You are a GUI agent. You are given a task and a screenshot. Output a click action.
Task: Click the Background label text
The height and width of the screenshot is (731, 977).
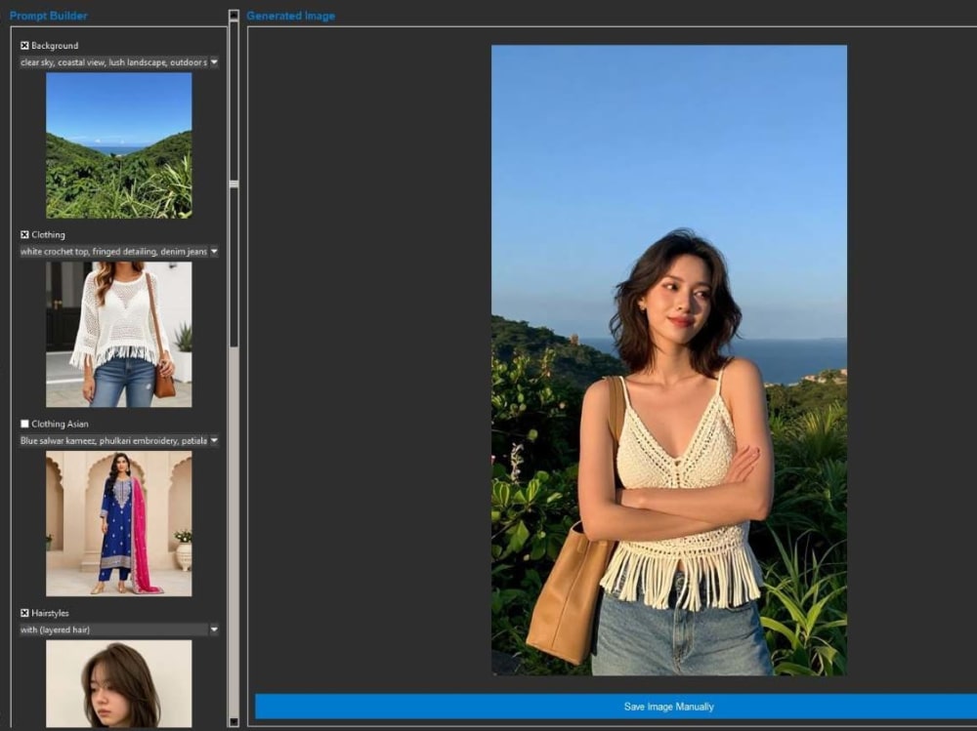tap(55, 46)
